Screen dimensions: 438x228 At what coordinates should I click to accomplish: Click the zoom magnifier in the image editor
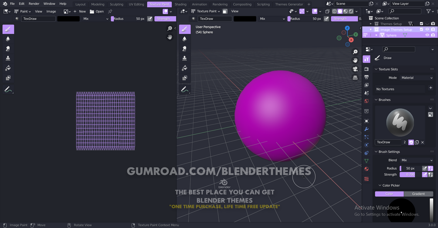tap(170, 28)
